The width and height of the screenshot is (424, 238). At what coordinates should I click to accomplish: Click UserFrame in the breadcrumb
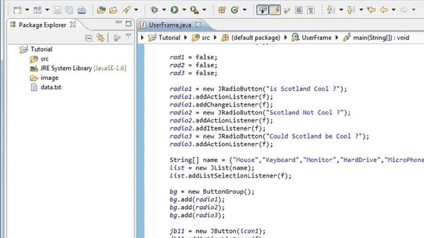pyautogui.click(x=317, y=38)
